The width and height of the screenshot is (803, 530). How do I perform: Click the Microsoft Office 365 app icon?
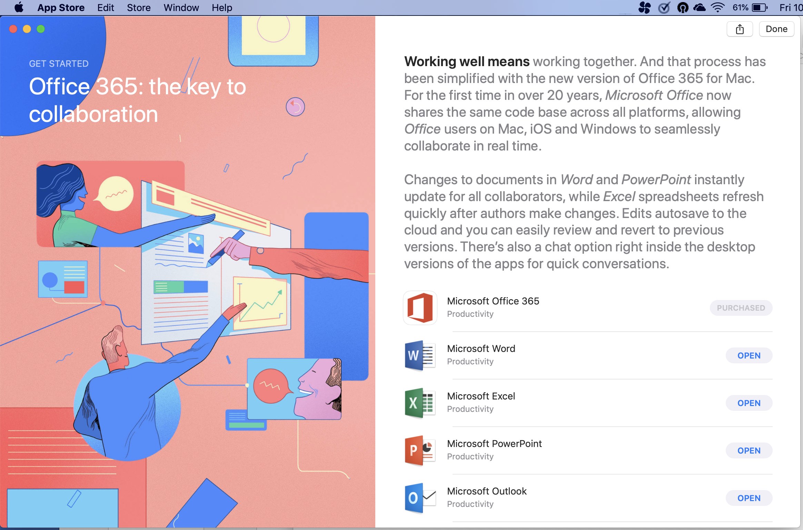pos(420,308)
